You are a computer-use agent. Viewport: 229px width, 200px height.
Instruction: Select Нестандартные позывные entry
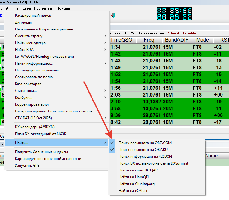(57, 70)
